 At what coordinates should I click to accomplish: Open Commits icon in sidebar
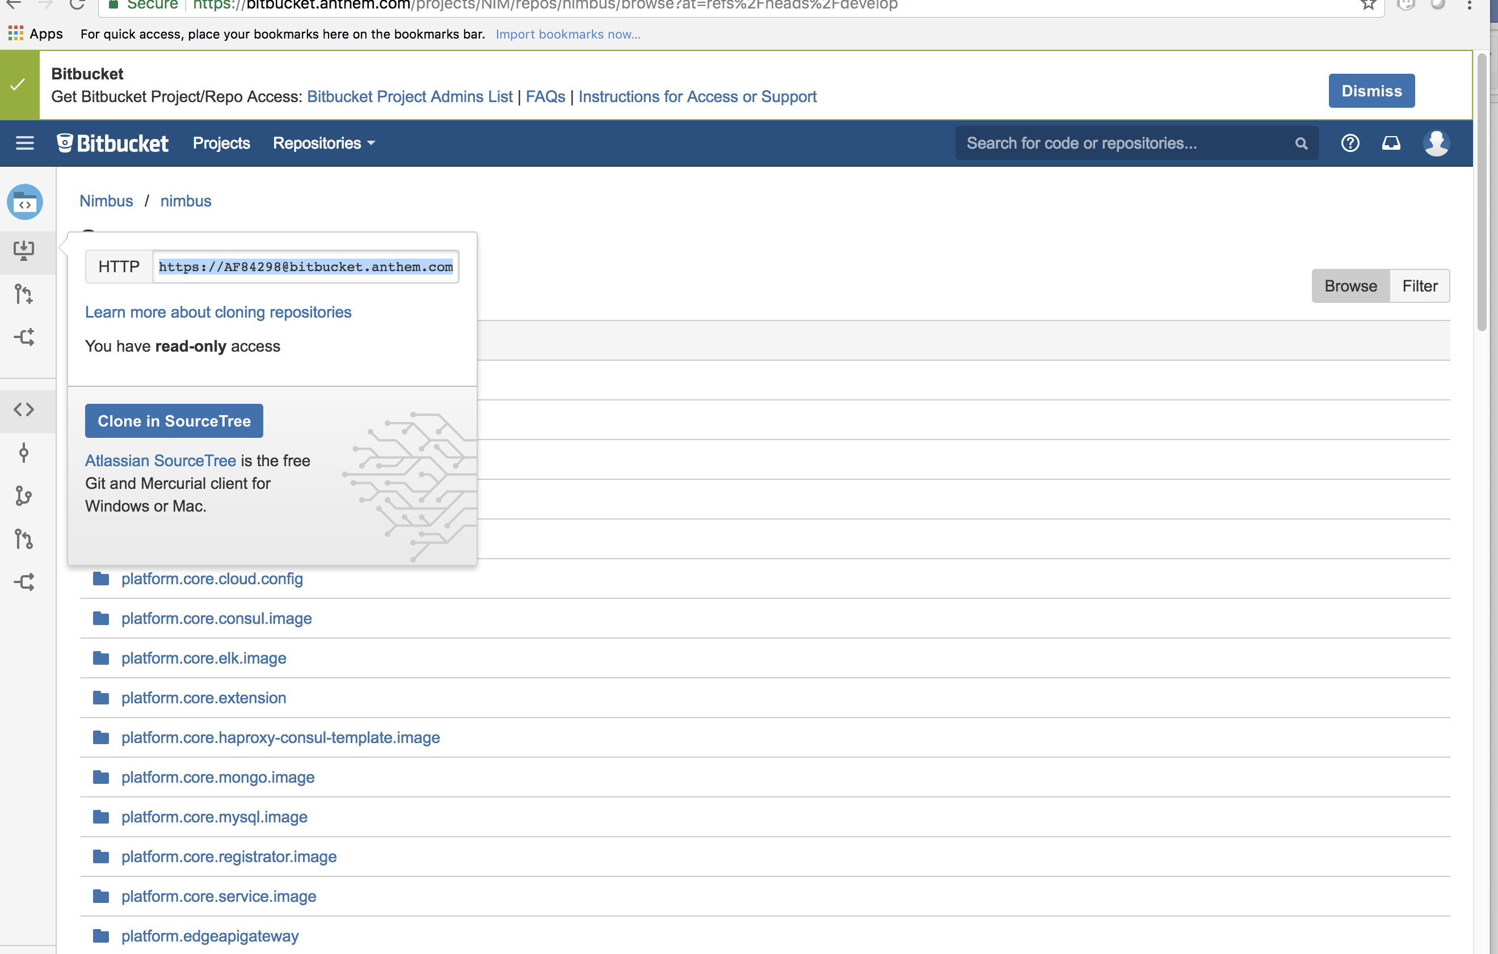point(24,452)
